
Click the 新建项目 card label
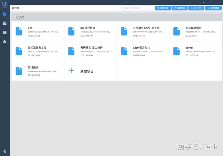pos(87,71)
